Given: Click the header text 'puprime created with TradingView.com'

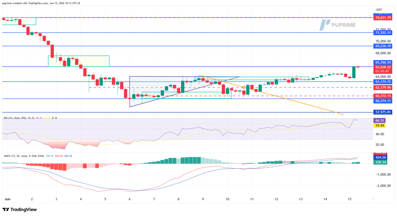Looking at the screenshot, I should [25, 3].
